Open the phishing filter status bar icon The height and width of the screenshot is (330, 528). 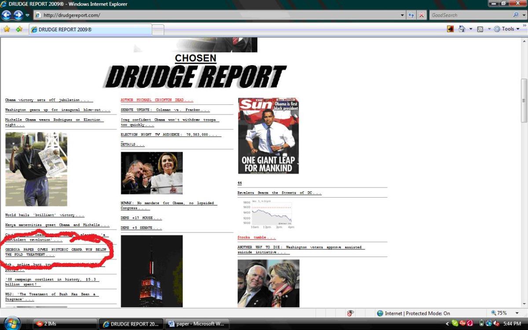[350, 313]
